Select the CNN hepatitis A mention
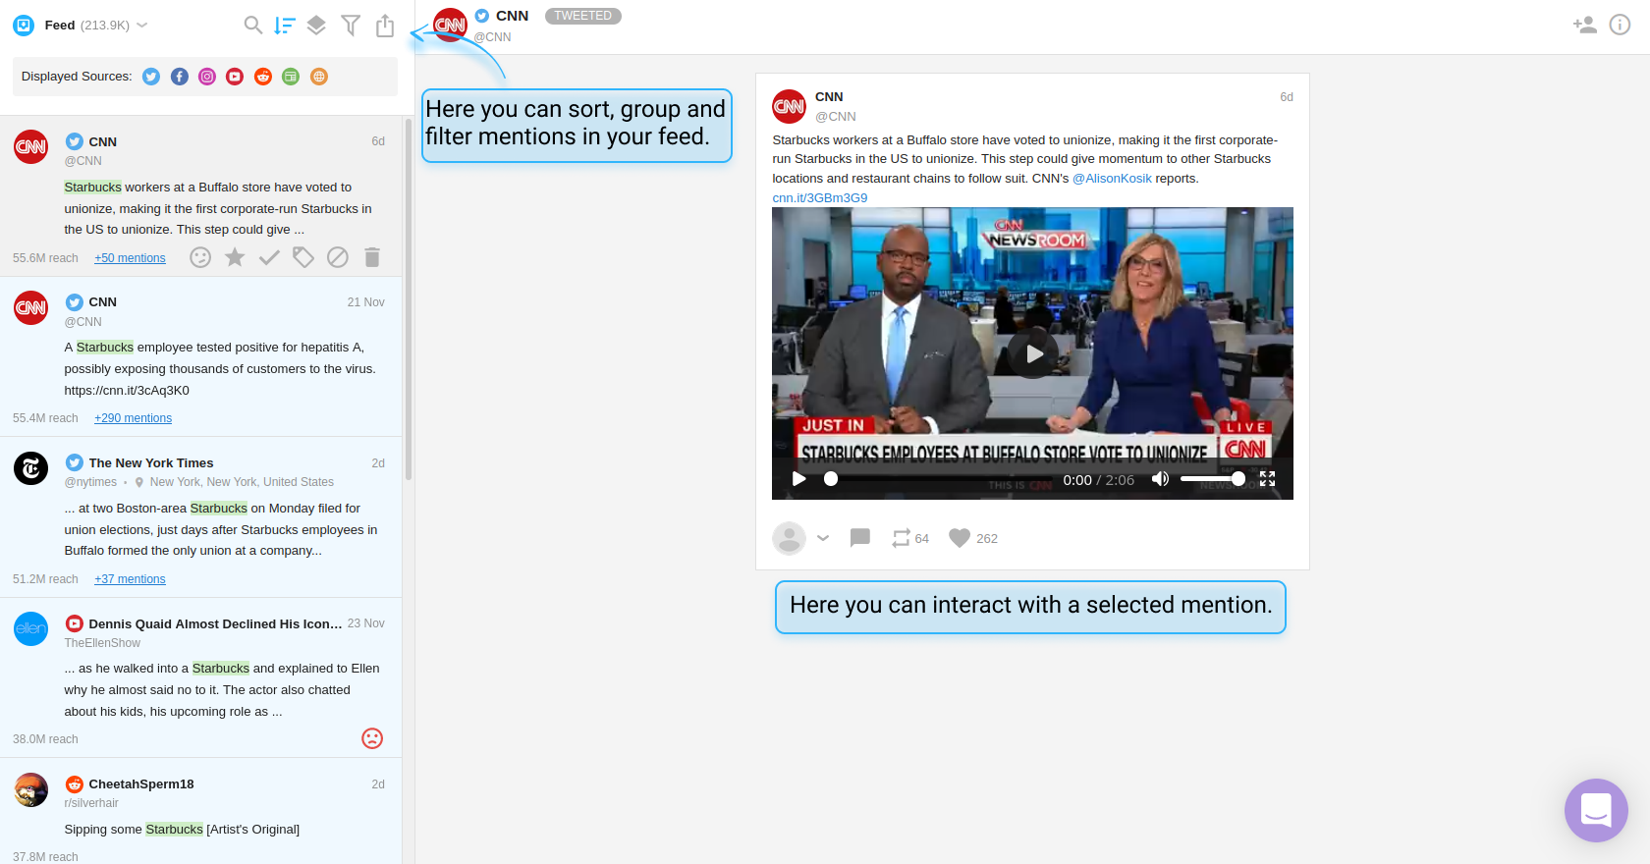The image size is (1650, 864). 200,356
